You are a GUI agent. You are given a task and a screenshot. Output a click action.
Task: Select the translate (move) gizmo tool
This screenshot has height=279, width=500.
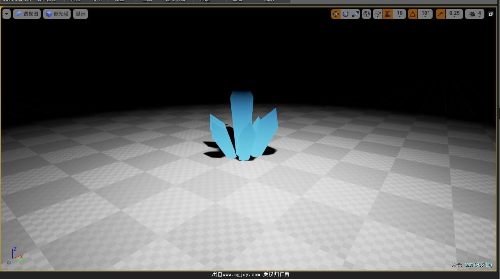pyautogui.click(x=336, y=14)
